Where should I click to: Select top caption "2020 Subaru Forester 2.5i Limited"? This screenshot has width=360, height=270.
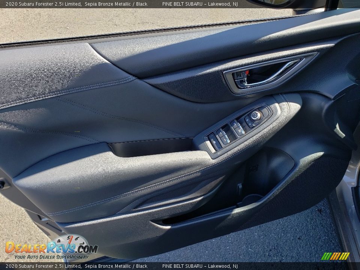pyautogui.click(x=43, y=4)
